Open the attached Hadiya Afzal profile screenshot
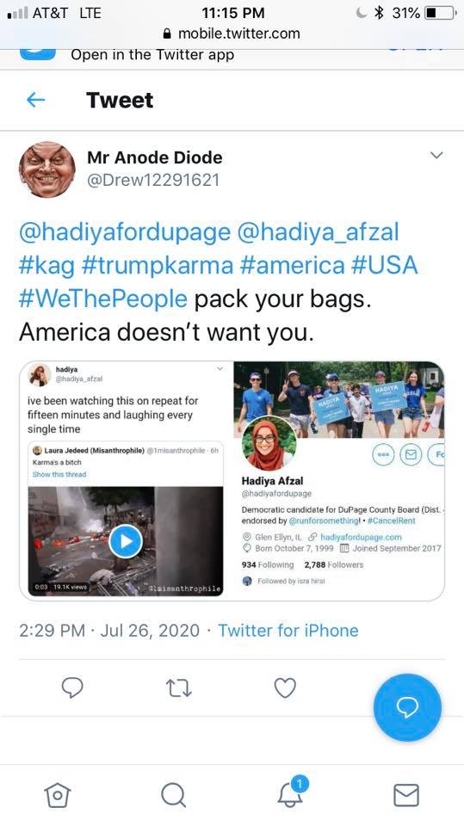This screenshot has width=464, height=826. (x=339, y=481)
